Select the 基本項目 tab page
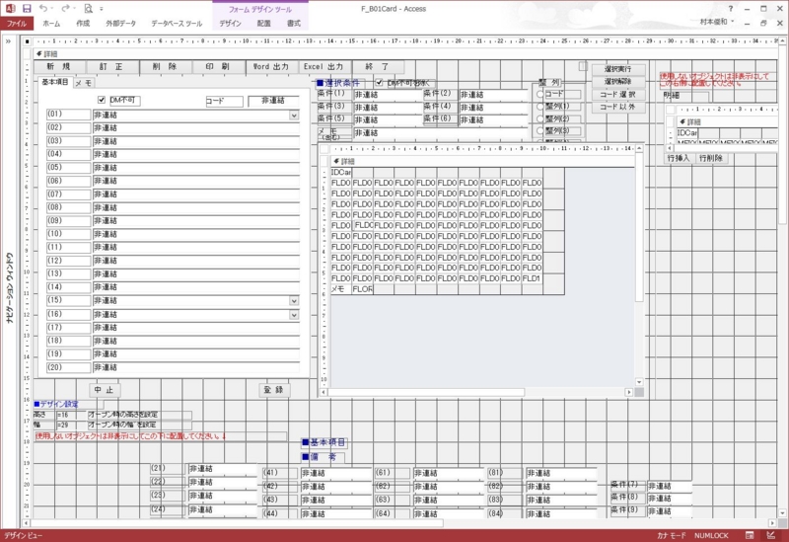The image size is (789, 542). point(54,82)
